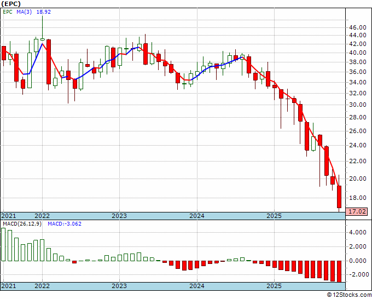Click the final red MACD histogram bar
Screen dimensions: 372x299
[339, 272]
